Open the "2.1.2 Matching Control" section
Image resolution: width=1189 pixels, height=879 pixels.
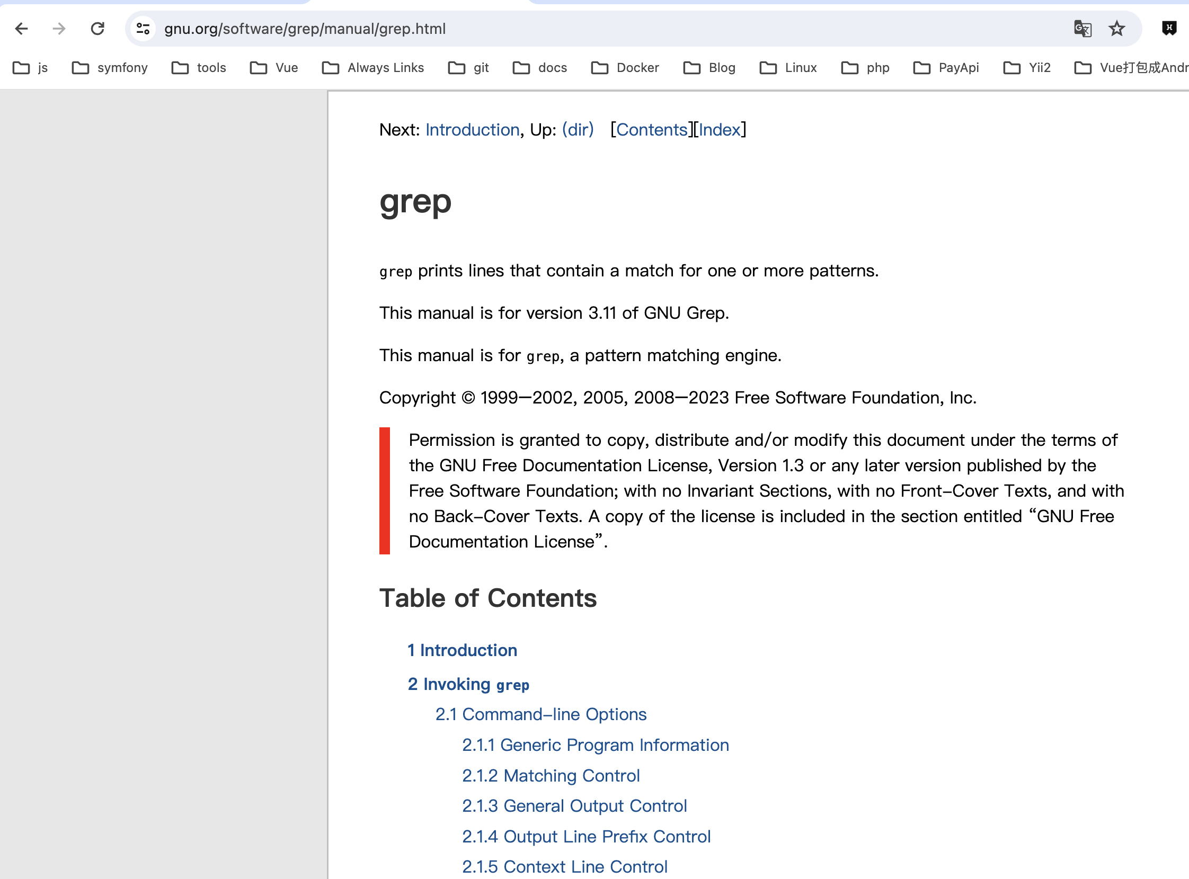pyautogui.click(x=551, y=776)
